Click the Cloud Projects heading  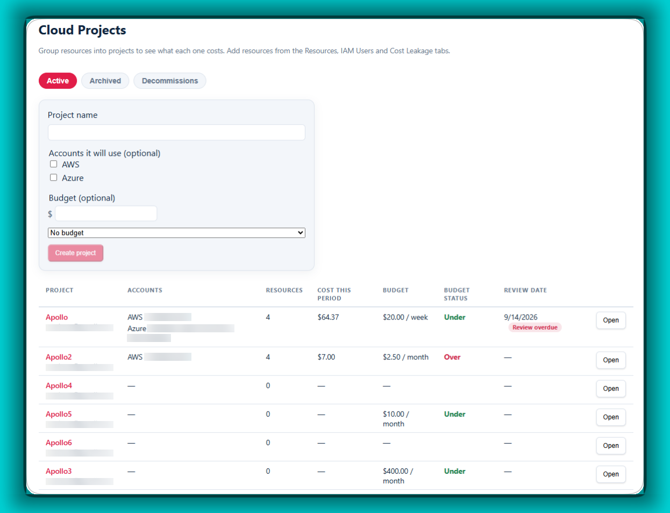tap(82, 30)
